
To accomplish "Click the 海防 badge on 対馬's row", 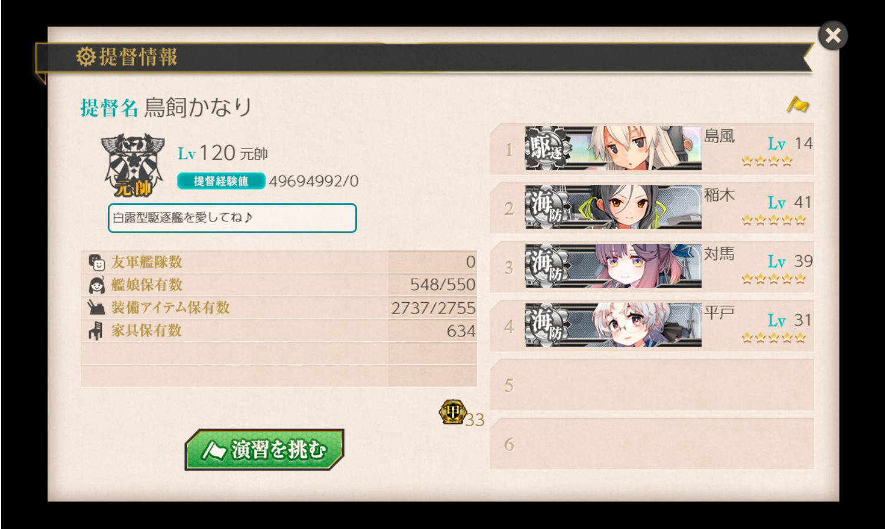I will tap(548, 266).
